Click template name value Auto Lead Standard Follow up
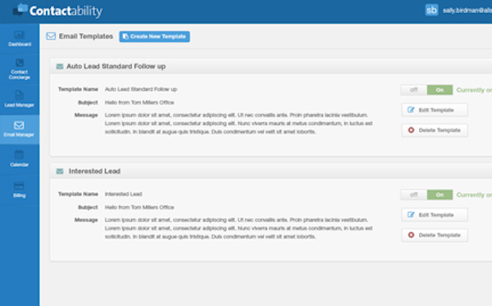Image resolution: width=492 pixels, height=306 pixels. click(141, 89)
